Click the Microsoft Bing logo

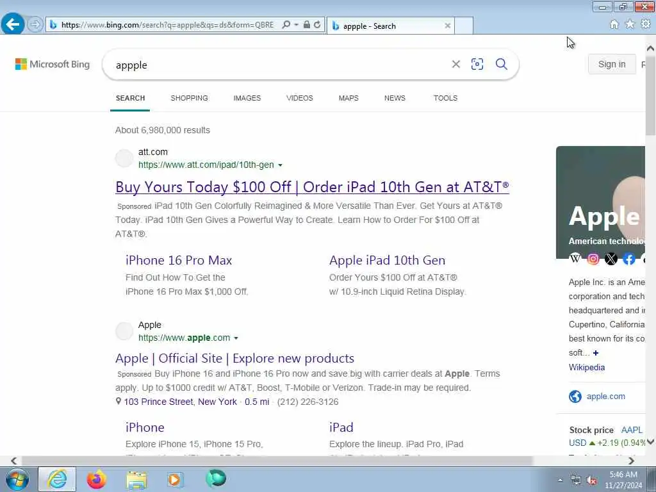(53, 64)
